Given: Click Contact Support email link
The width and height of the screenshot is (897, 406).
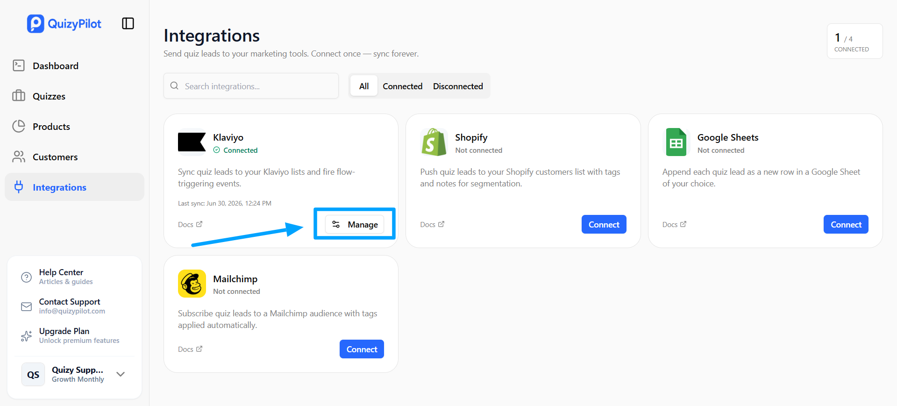Looking at the screenshot, I should click(x=75, y=306).
